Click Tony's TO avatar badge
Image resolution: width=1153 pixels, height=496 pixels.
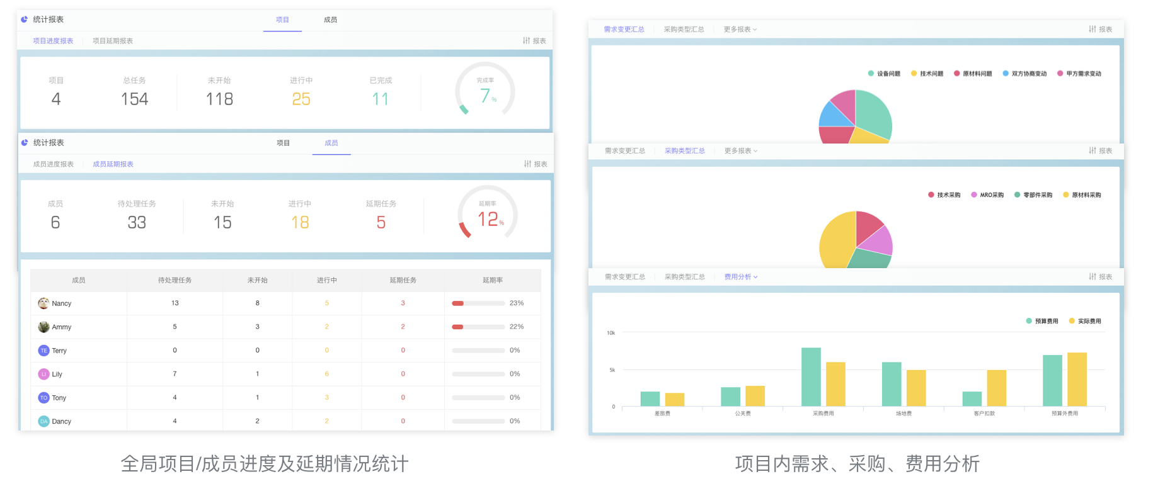tap(43, 398)
